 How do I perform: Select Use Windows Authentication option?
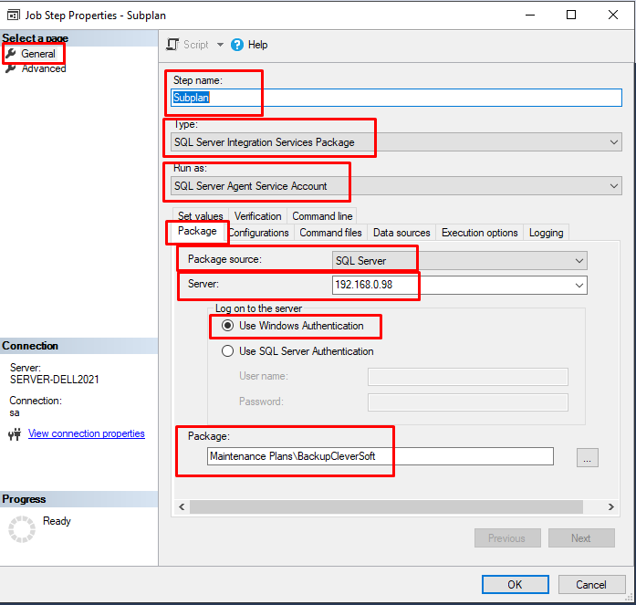pyautogui.click(x=228, y=326)
